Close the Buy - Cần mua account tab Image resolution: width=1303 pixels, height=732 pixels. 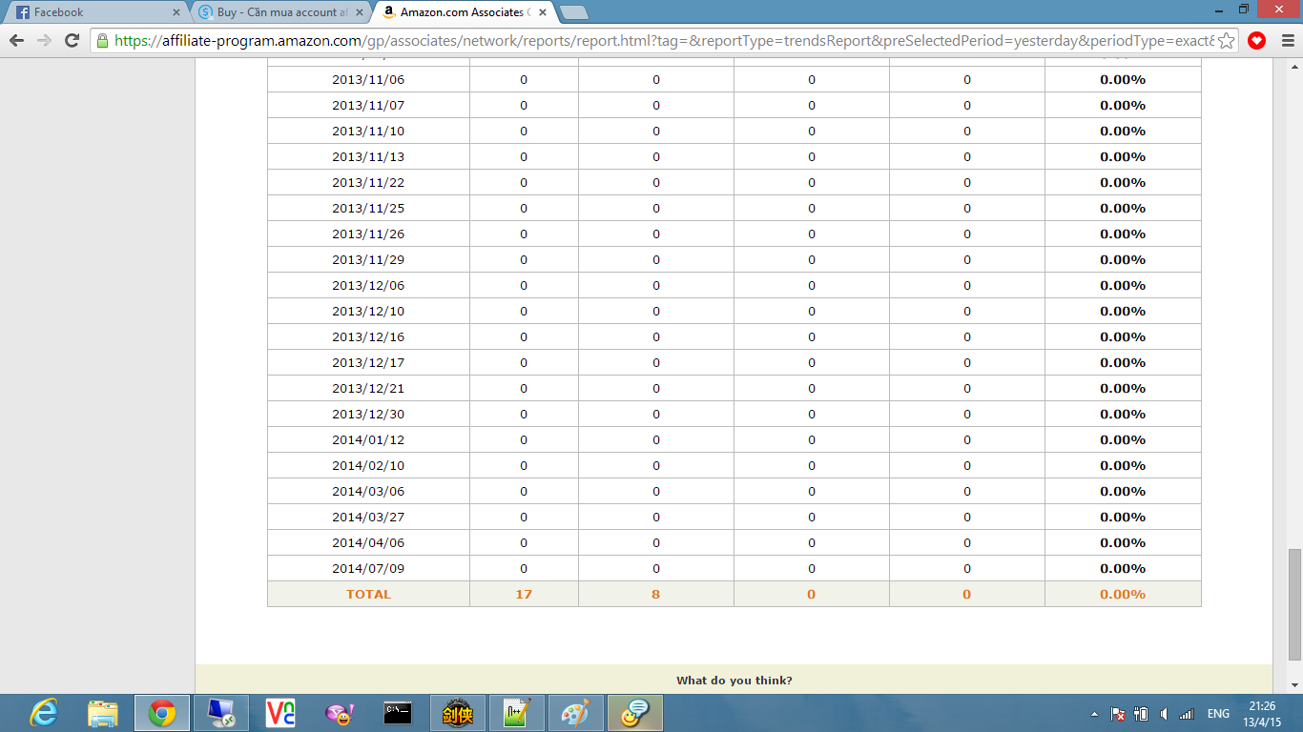[x=359, y=12]
